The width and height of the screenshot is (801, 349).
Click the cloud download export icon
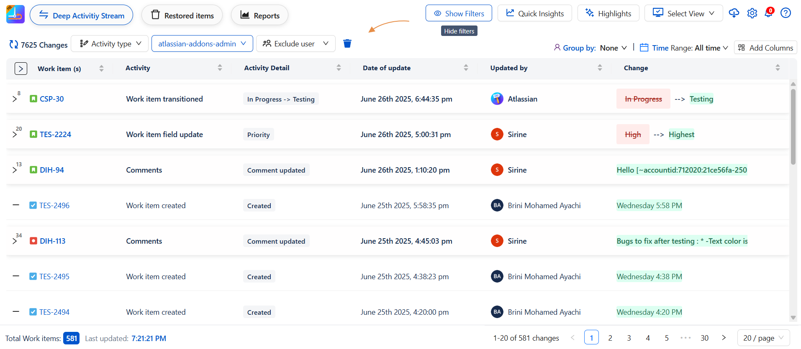pyautogui.click(x=734, y=13)
